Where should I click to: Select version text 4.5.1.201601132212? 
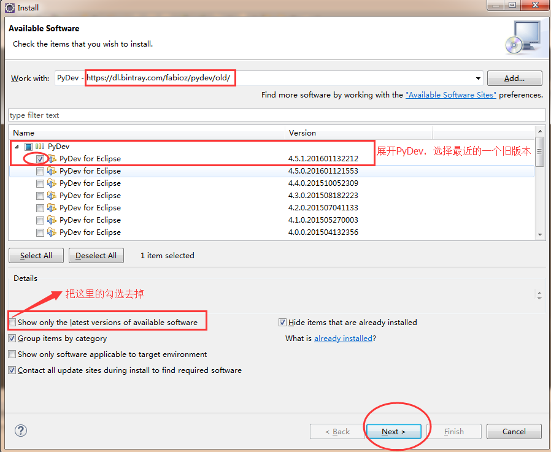[x=323, y=159]
